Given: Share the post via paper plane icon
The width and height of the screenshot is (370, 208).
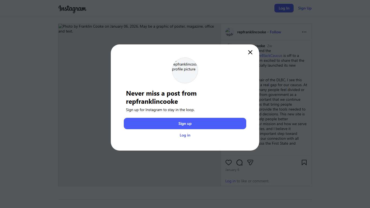Looking at the screenshot, I should coord(250,162).
